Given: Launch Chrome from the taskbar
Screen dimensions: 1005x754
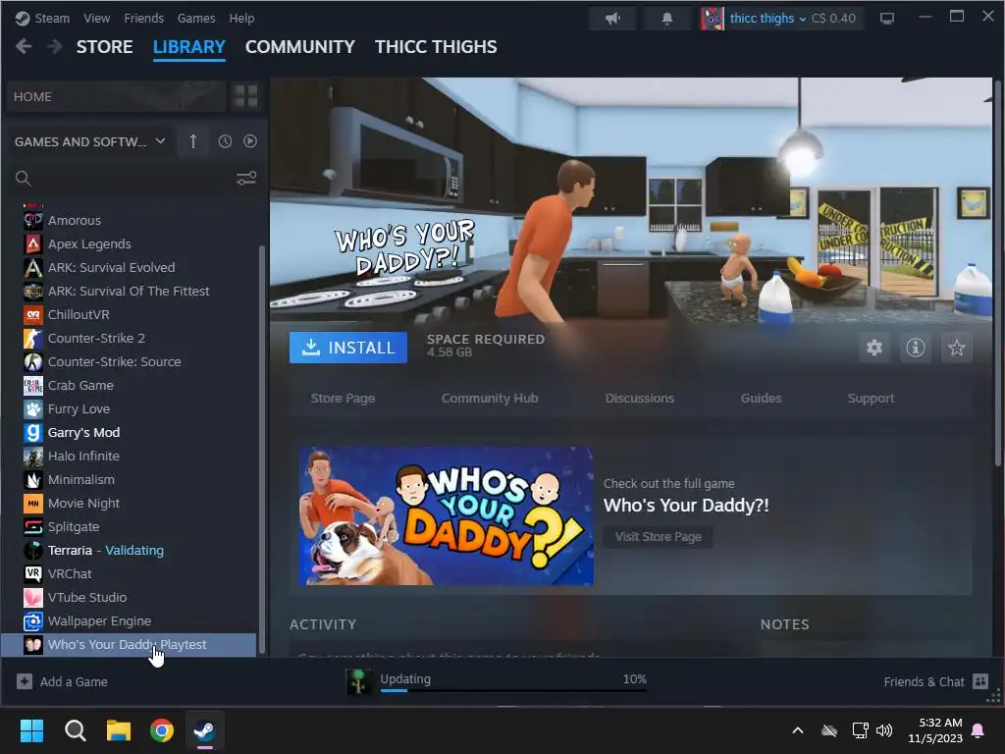Looking at the screenshot, I should (x=162, y=730).
